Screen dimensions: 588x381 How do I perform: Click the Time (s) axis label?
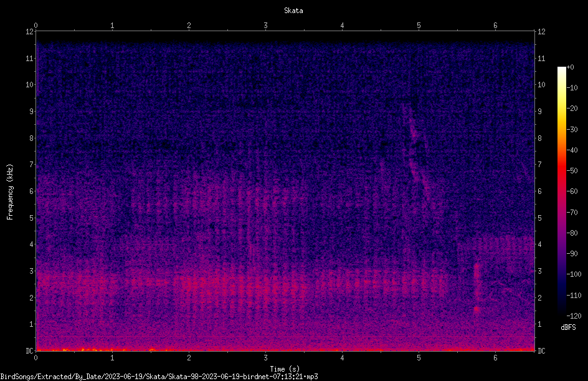tap(285, 369)
